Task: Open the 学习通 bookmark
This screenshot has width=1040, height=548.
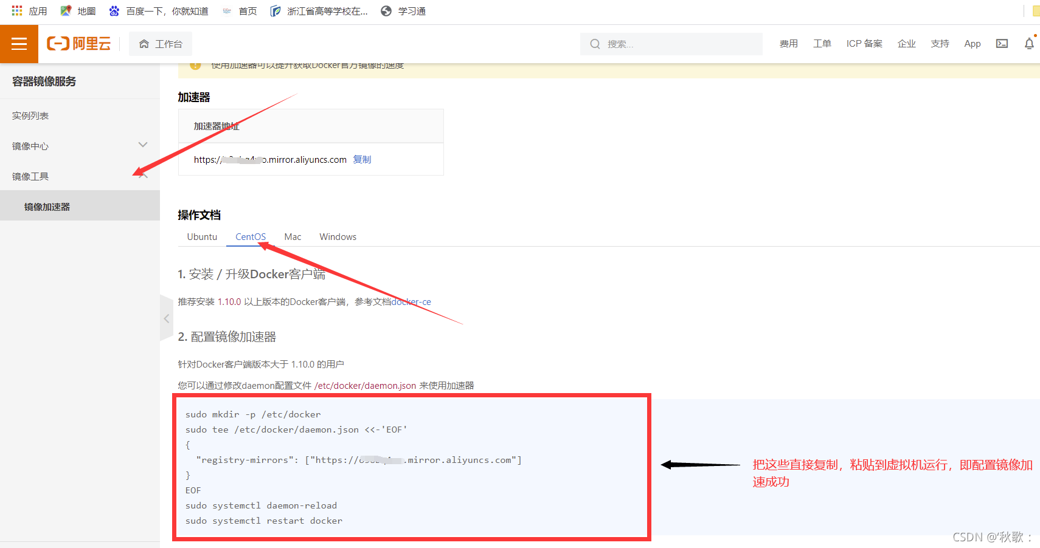Action: coord(403,11)
